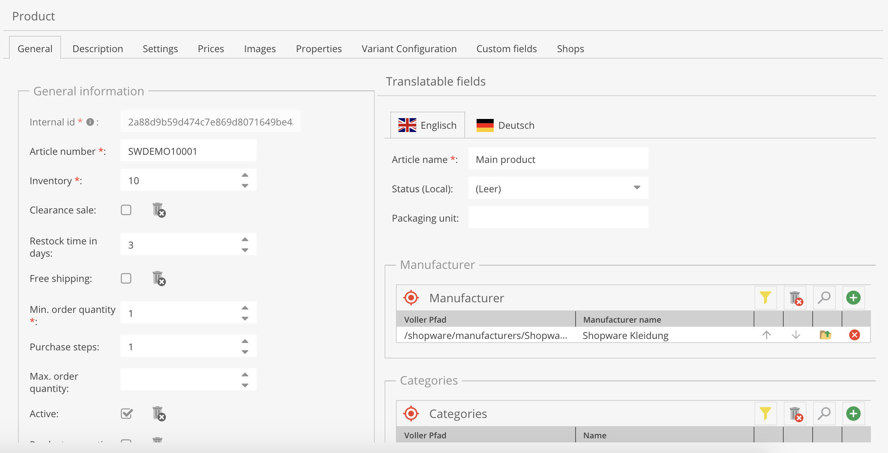Remove Shopware Kleidung row with red X

coord(854,335)
